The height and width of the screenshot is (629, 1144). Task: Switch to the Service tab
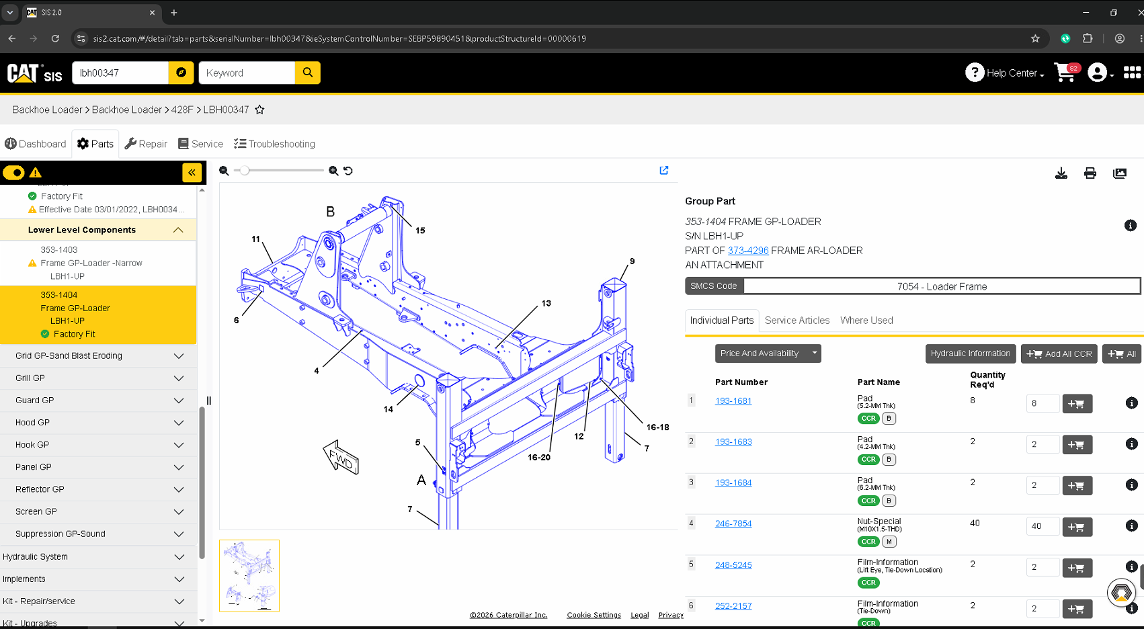pyautogui.click(x=200, y=144)
